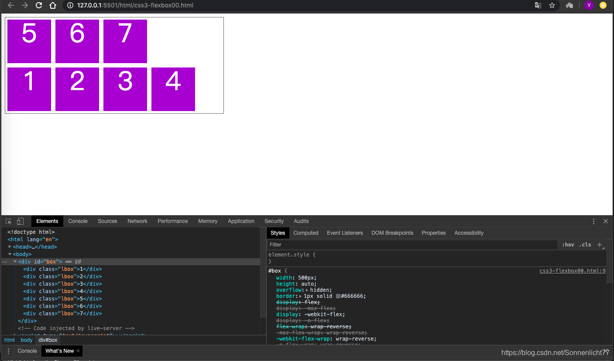
Task: Open the Accessibility sidebar tab
Action: click(469, 233)
